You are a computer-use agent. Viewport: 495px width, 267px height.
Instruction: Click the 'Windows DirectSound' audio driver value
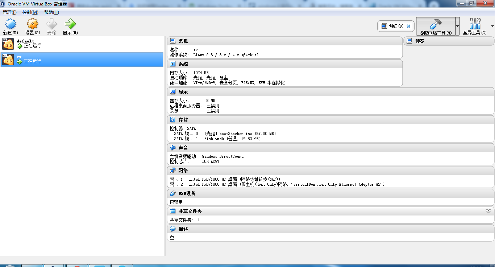coord(222,156)
